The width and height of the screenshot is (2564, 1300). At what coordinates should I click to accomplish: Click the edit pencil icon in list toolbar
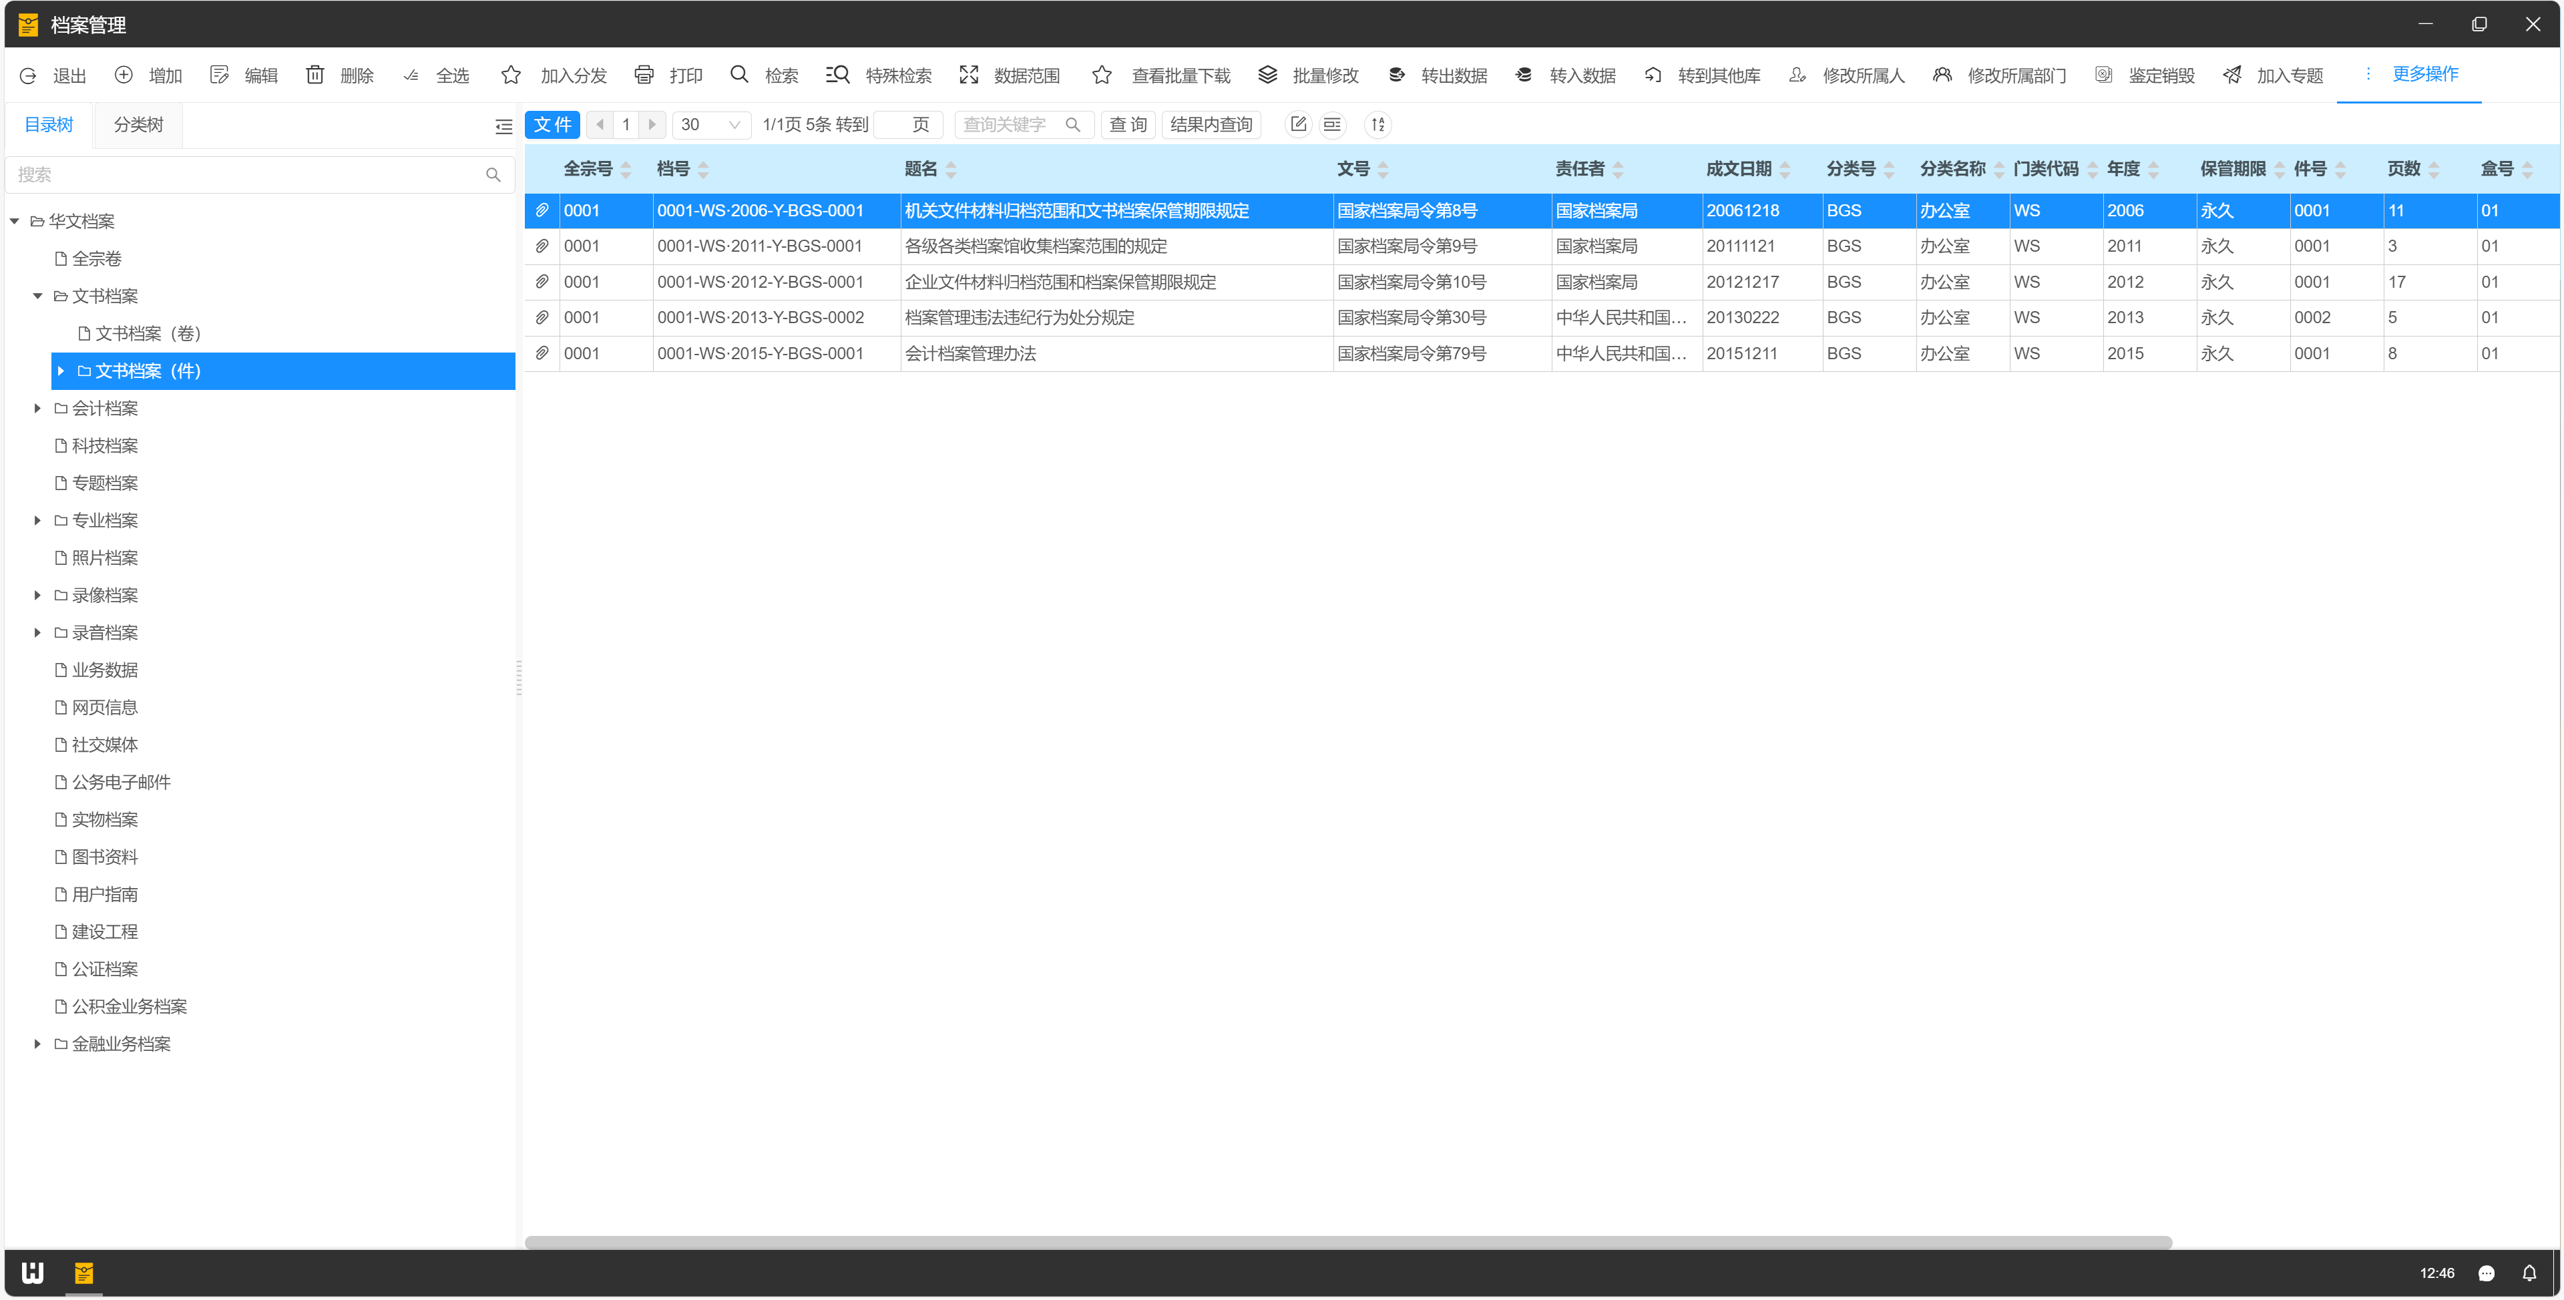point(1298,124)
